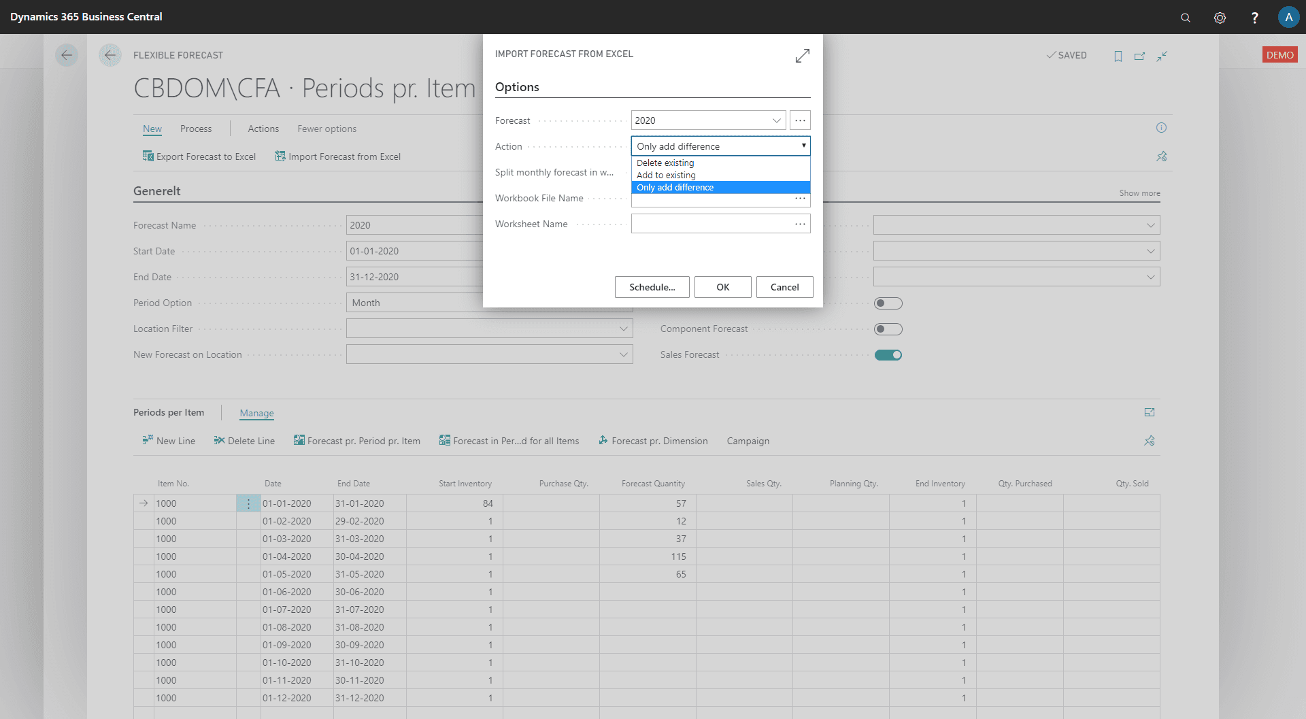Choose 'Delete existing' option
The image size is (1306, 719).
click(x=720, y=163)
